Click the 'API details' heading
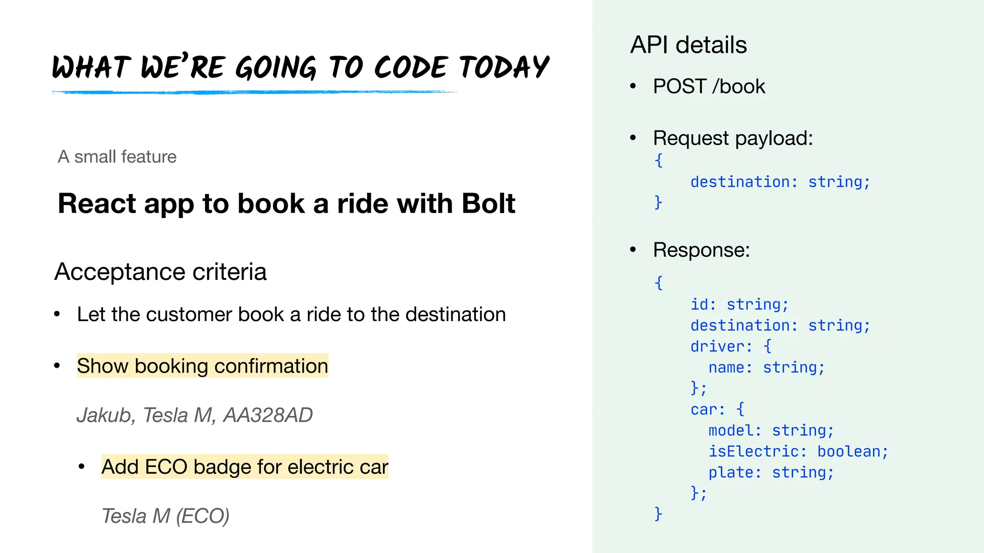 pyautogui.click(x=689, y=45)
